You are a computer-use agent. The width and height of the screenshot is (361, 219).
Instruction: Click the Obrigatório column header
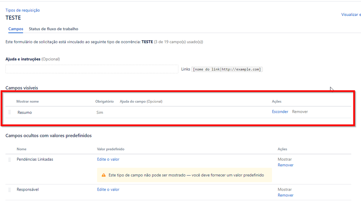click(104, 102)
